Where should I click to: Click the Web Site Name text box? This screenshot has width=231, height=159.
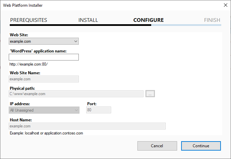pyautogui.click(x=44, y=79)
